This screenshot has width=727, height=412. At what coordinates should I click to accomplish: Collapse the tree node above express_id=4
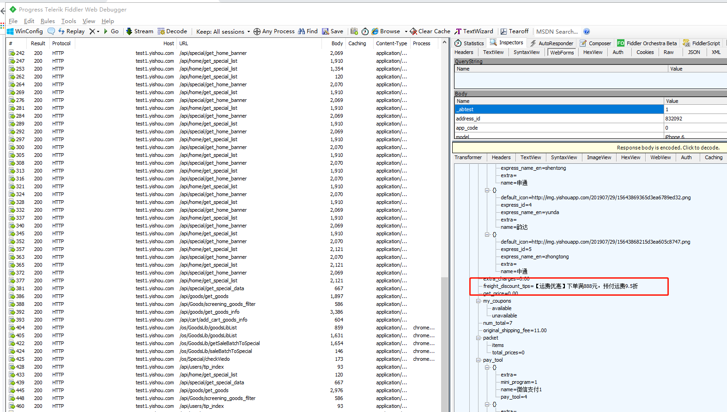coord(487,190)
